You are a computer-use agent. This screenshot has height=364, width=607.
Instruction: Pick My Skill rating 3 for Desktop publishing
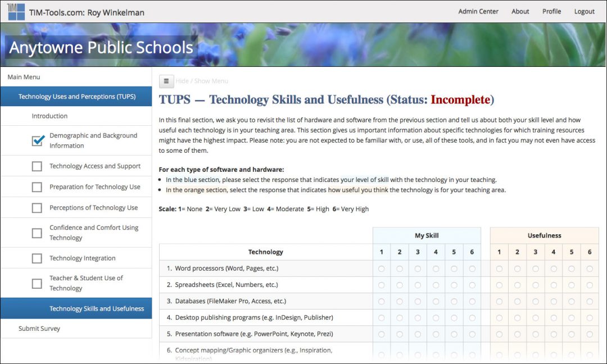418,317
